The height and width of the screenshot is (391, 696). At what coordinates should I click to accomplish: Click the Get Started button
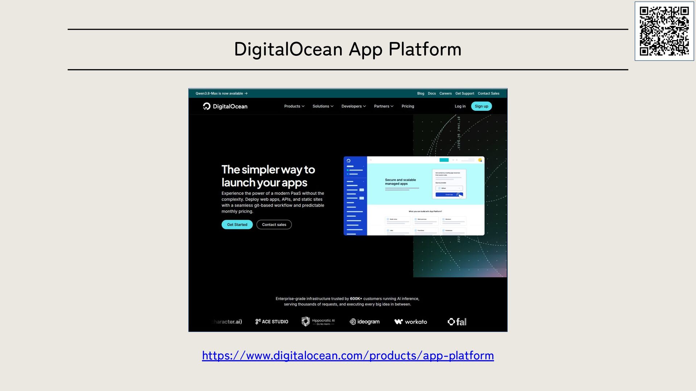237,224
